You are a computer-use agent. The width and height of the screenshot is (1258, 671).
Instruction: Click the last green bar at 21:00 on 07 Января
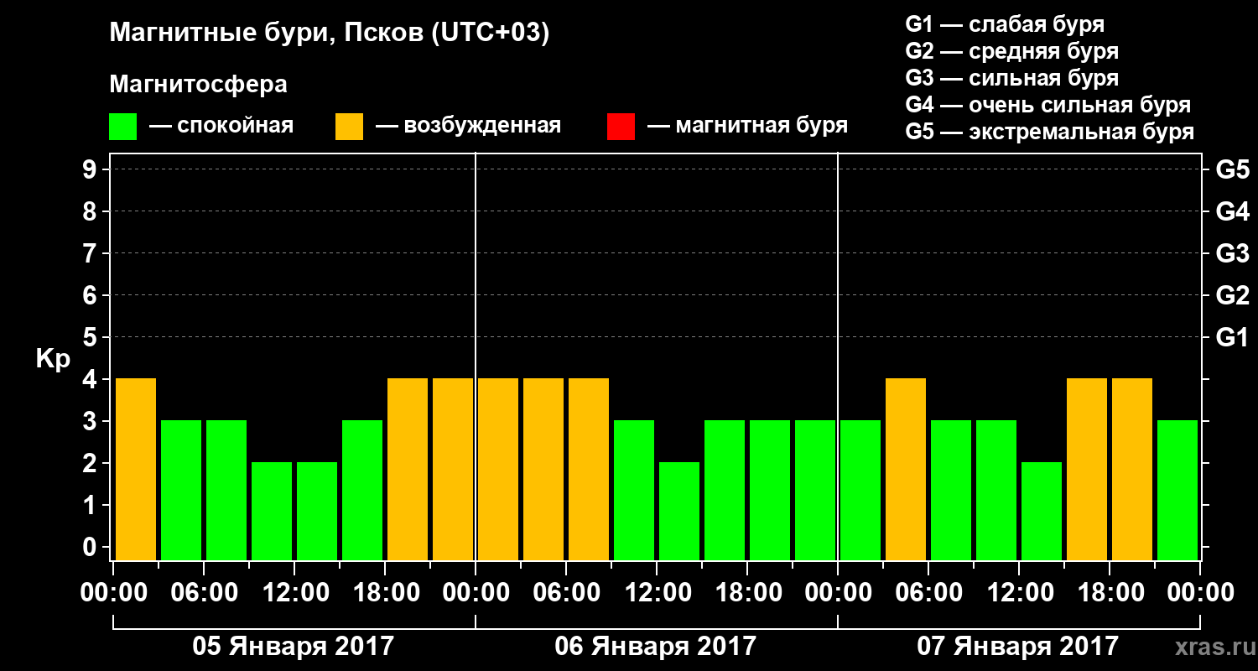click(x=1177, y=490)
